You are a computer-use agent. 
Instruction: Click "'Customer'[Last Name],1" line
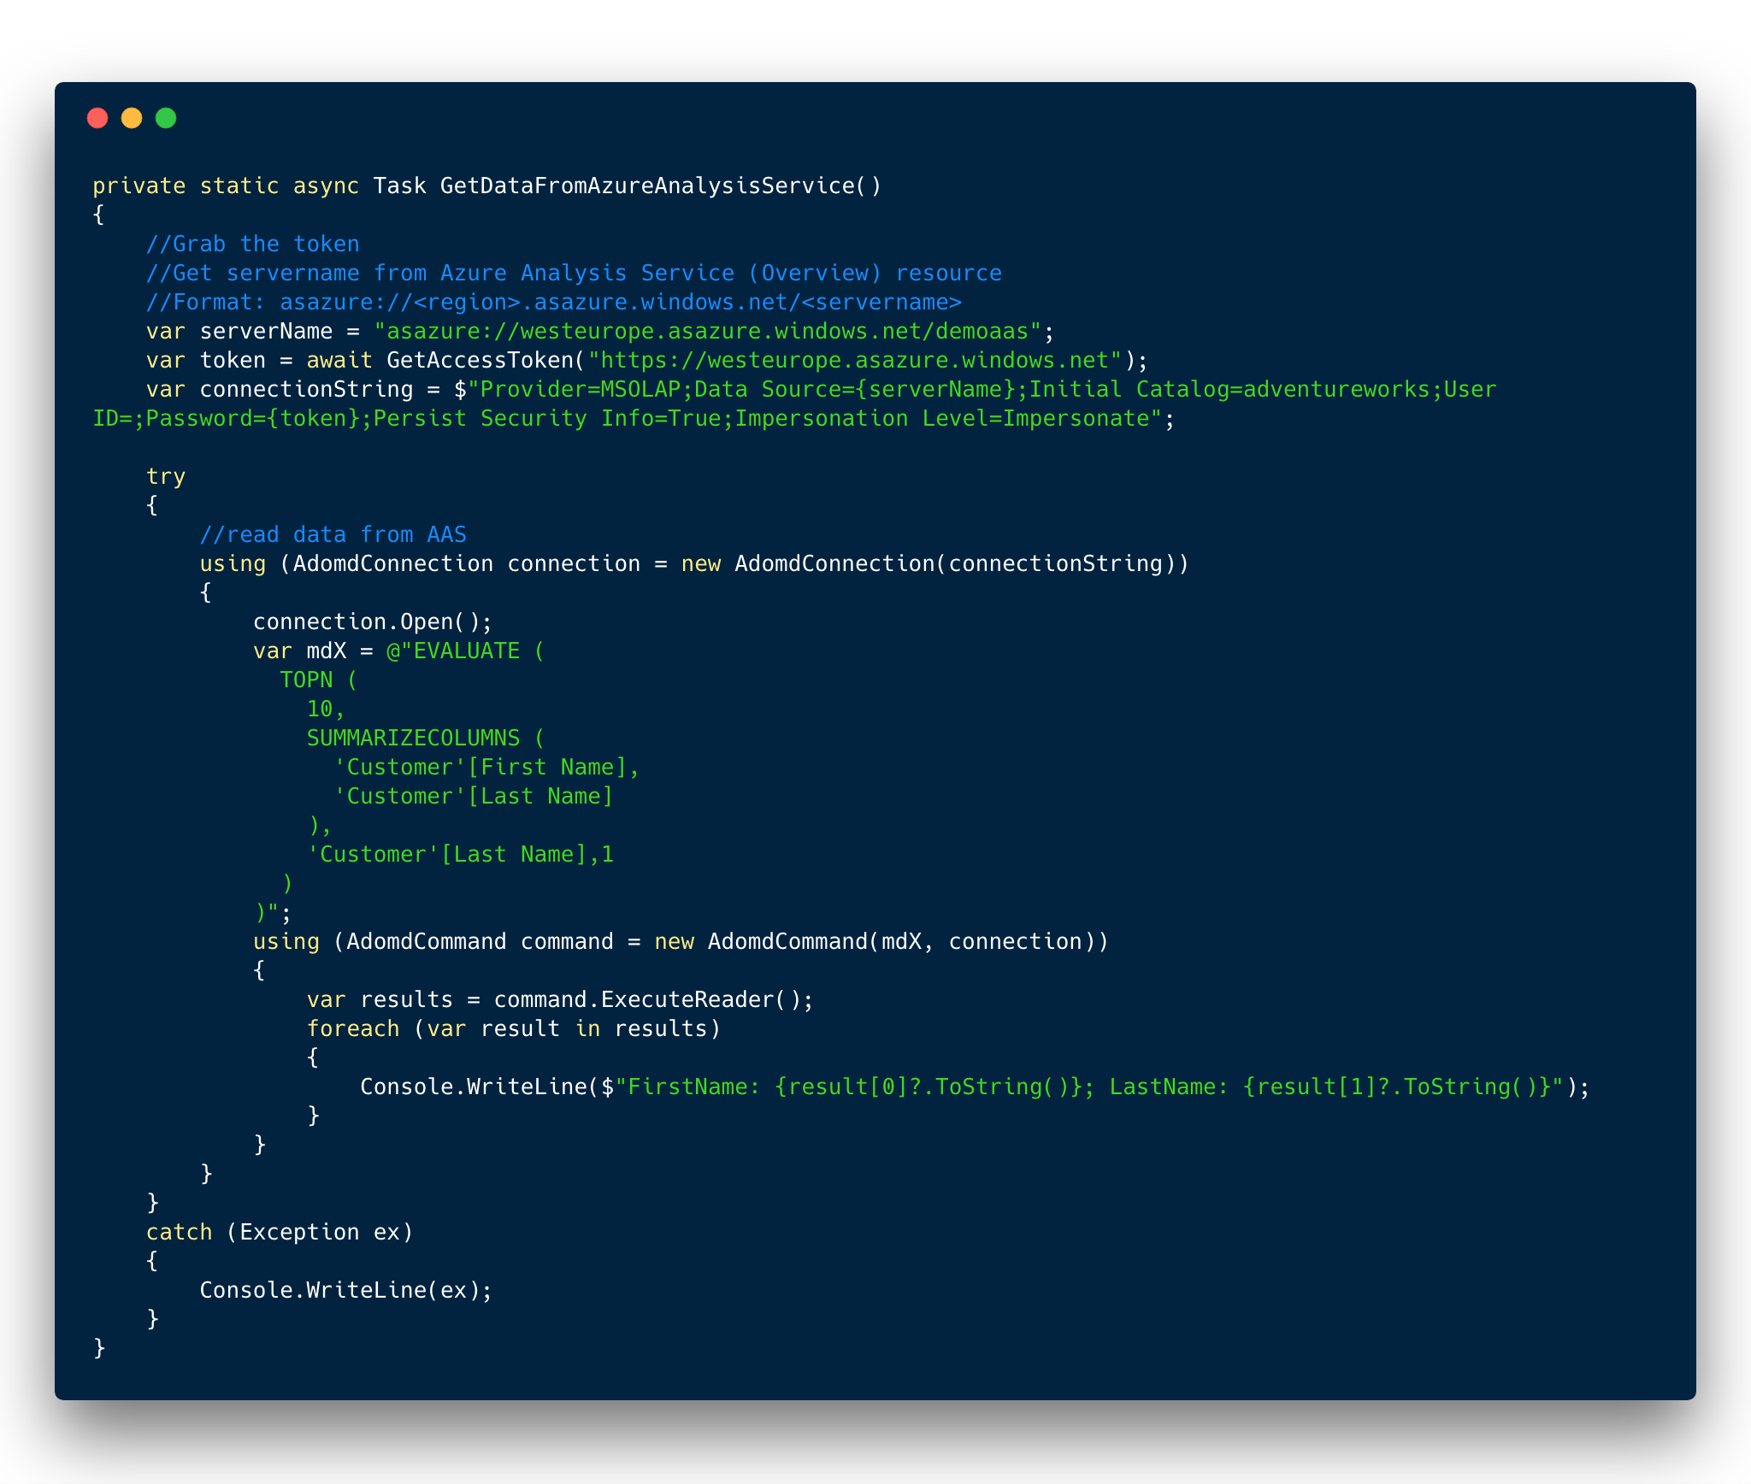click(460, 854)
